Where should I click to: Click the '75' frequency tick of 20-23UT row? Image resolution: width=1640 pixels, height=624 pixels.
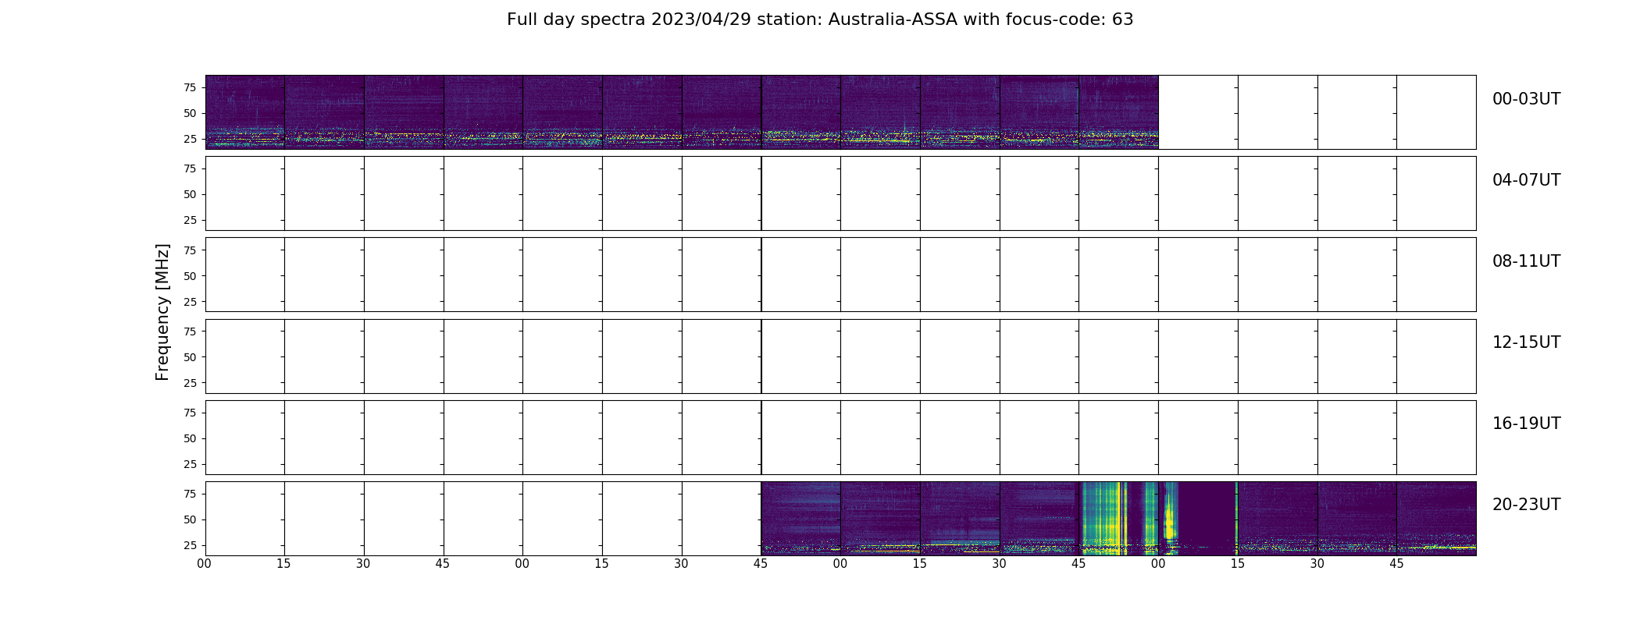pos(190,494)
